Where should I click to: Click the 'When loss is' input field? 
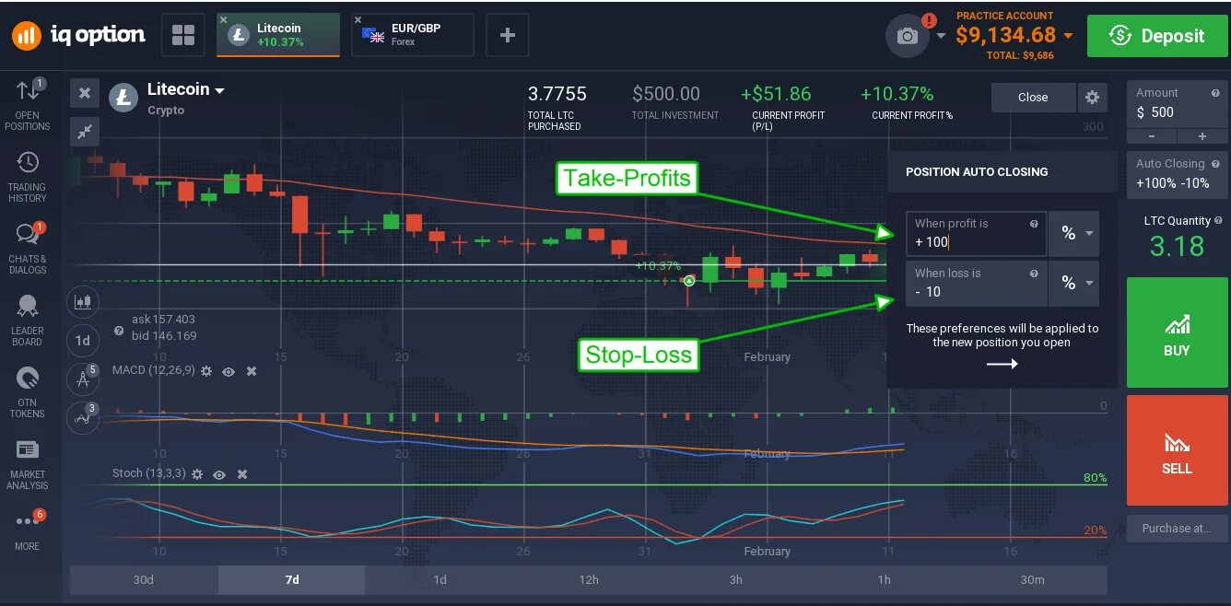(x=977, y=284)
